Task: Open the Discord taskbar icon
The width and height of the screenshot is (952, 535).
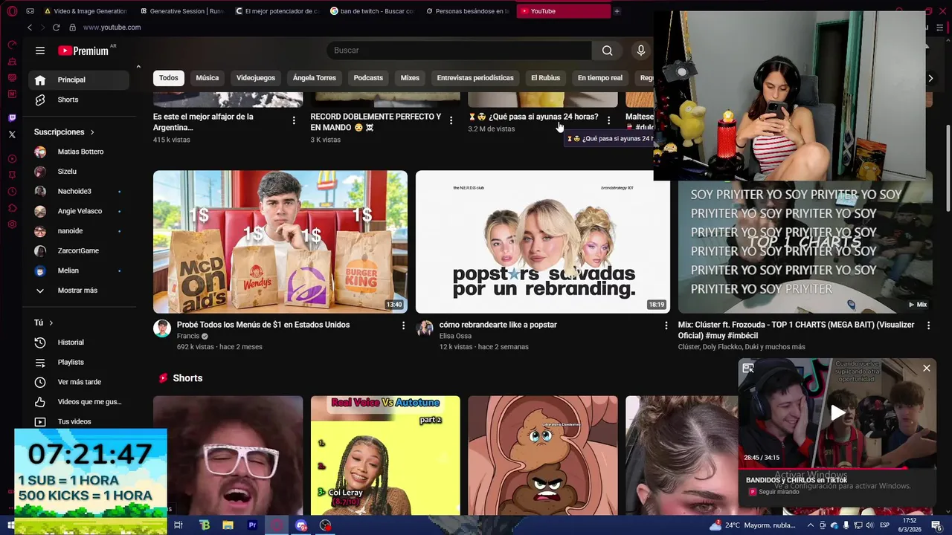Action: (301, 525)
